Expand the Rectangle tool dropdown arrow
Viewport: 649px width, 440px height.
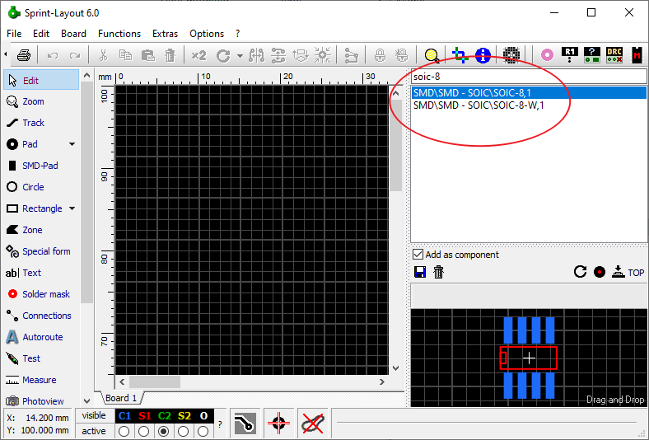point(72,208)
